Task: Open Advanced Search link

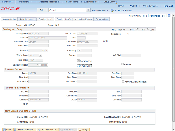Action: click(x=100, y=10)
